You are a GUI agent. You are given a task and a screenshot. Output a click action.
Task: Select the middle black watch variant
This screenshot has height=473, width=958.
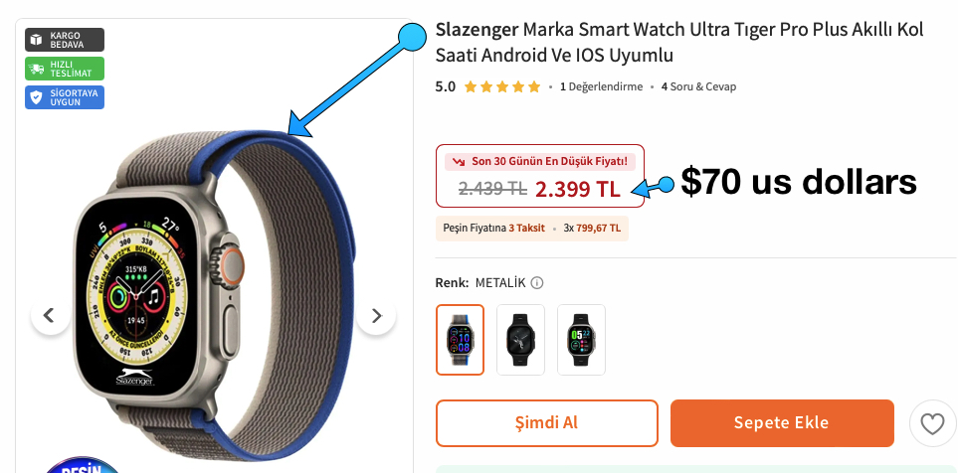pos(520,339)
